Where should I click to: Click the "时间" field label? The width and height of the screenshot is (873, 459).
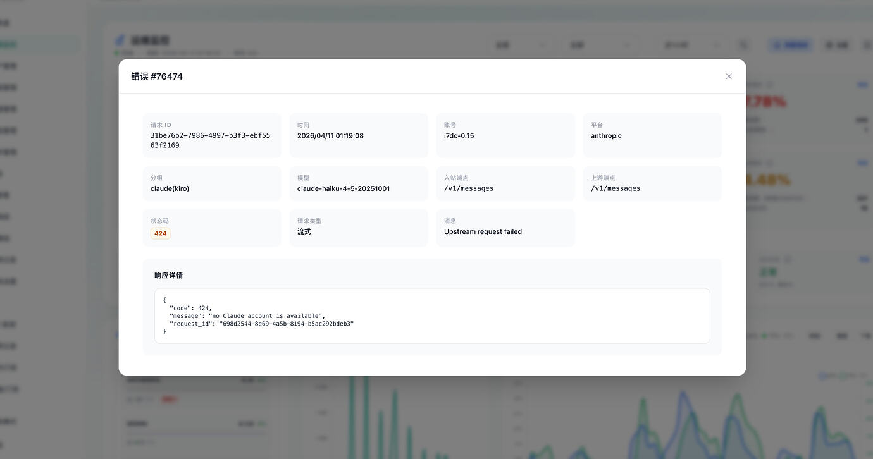304,125
